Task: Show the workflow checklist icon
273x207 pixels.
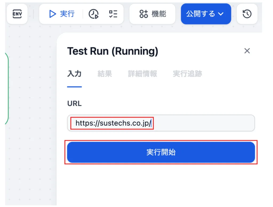Action: pos(113,14)
